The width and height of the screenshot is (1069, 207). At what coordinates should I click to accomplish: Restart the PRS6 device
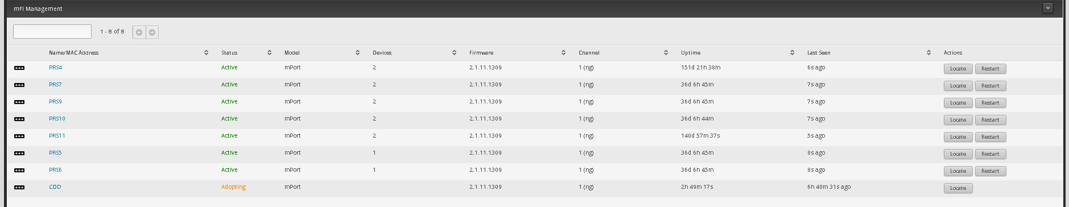[990, 171]
